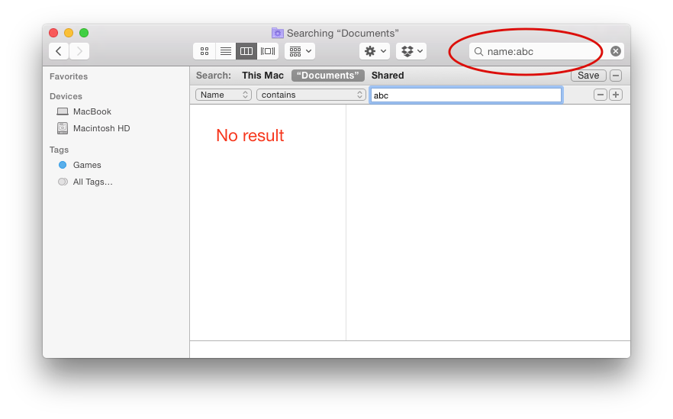
Task: Remove the search criteria row with minus
Action: 600,95
